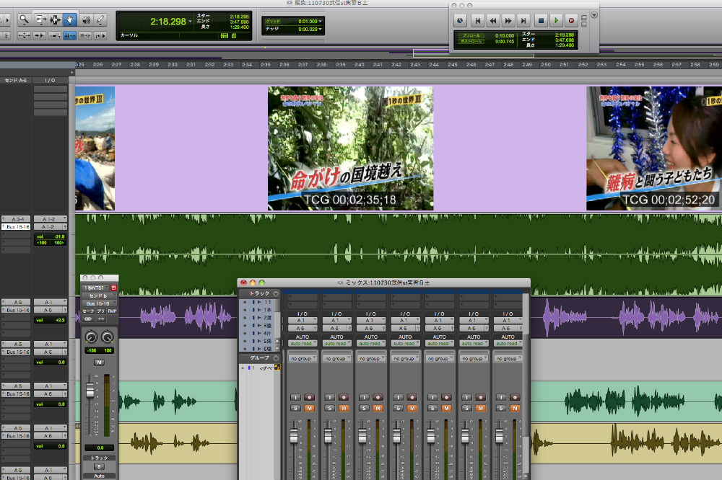Click vol -21.8 field on Edit track
Image resolution: width=722 pixels, height=480 pixels.
(x=51, y=237)
